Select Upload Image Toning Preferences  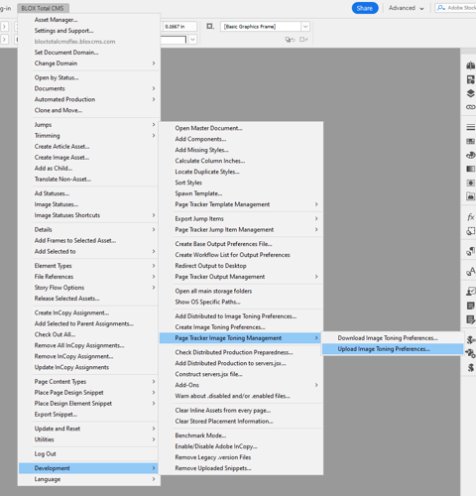coord(393,349)
